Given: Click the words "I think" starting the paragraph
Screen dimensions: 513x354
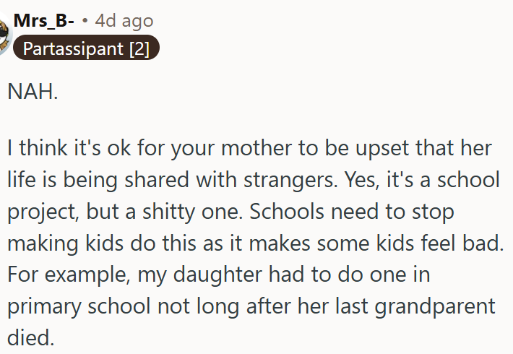Looking at the screenshot, I should coord(33,150).
